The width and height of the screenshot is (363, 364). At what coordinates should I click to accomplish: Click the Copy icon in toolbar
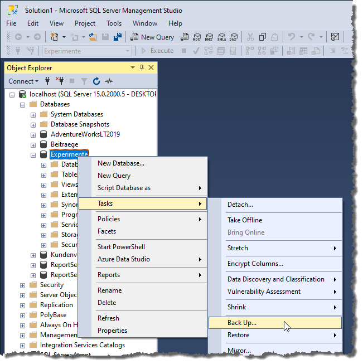(x=263, y=37)
